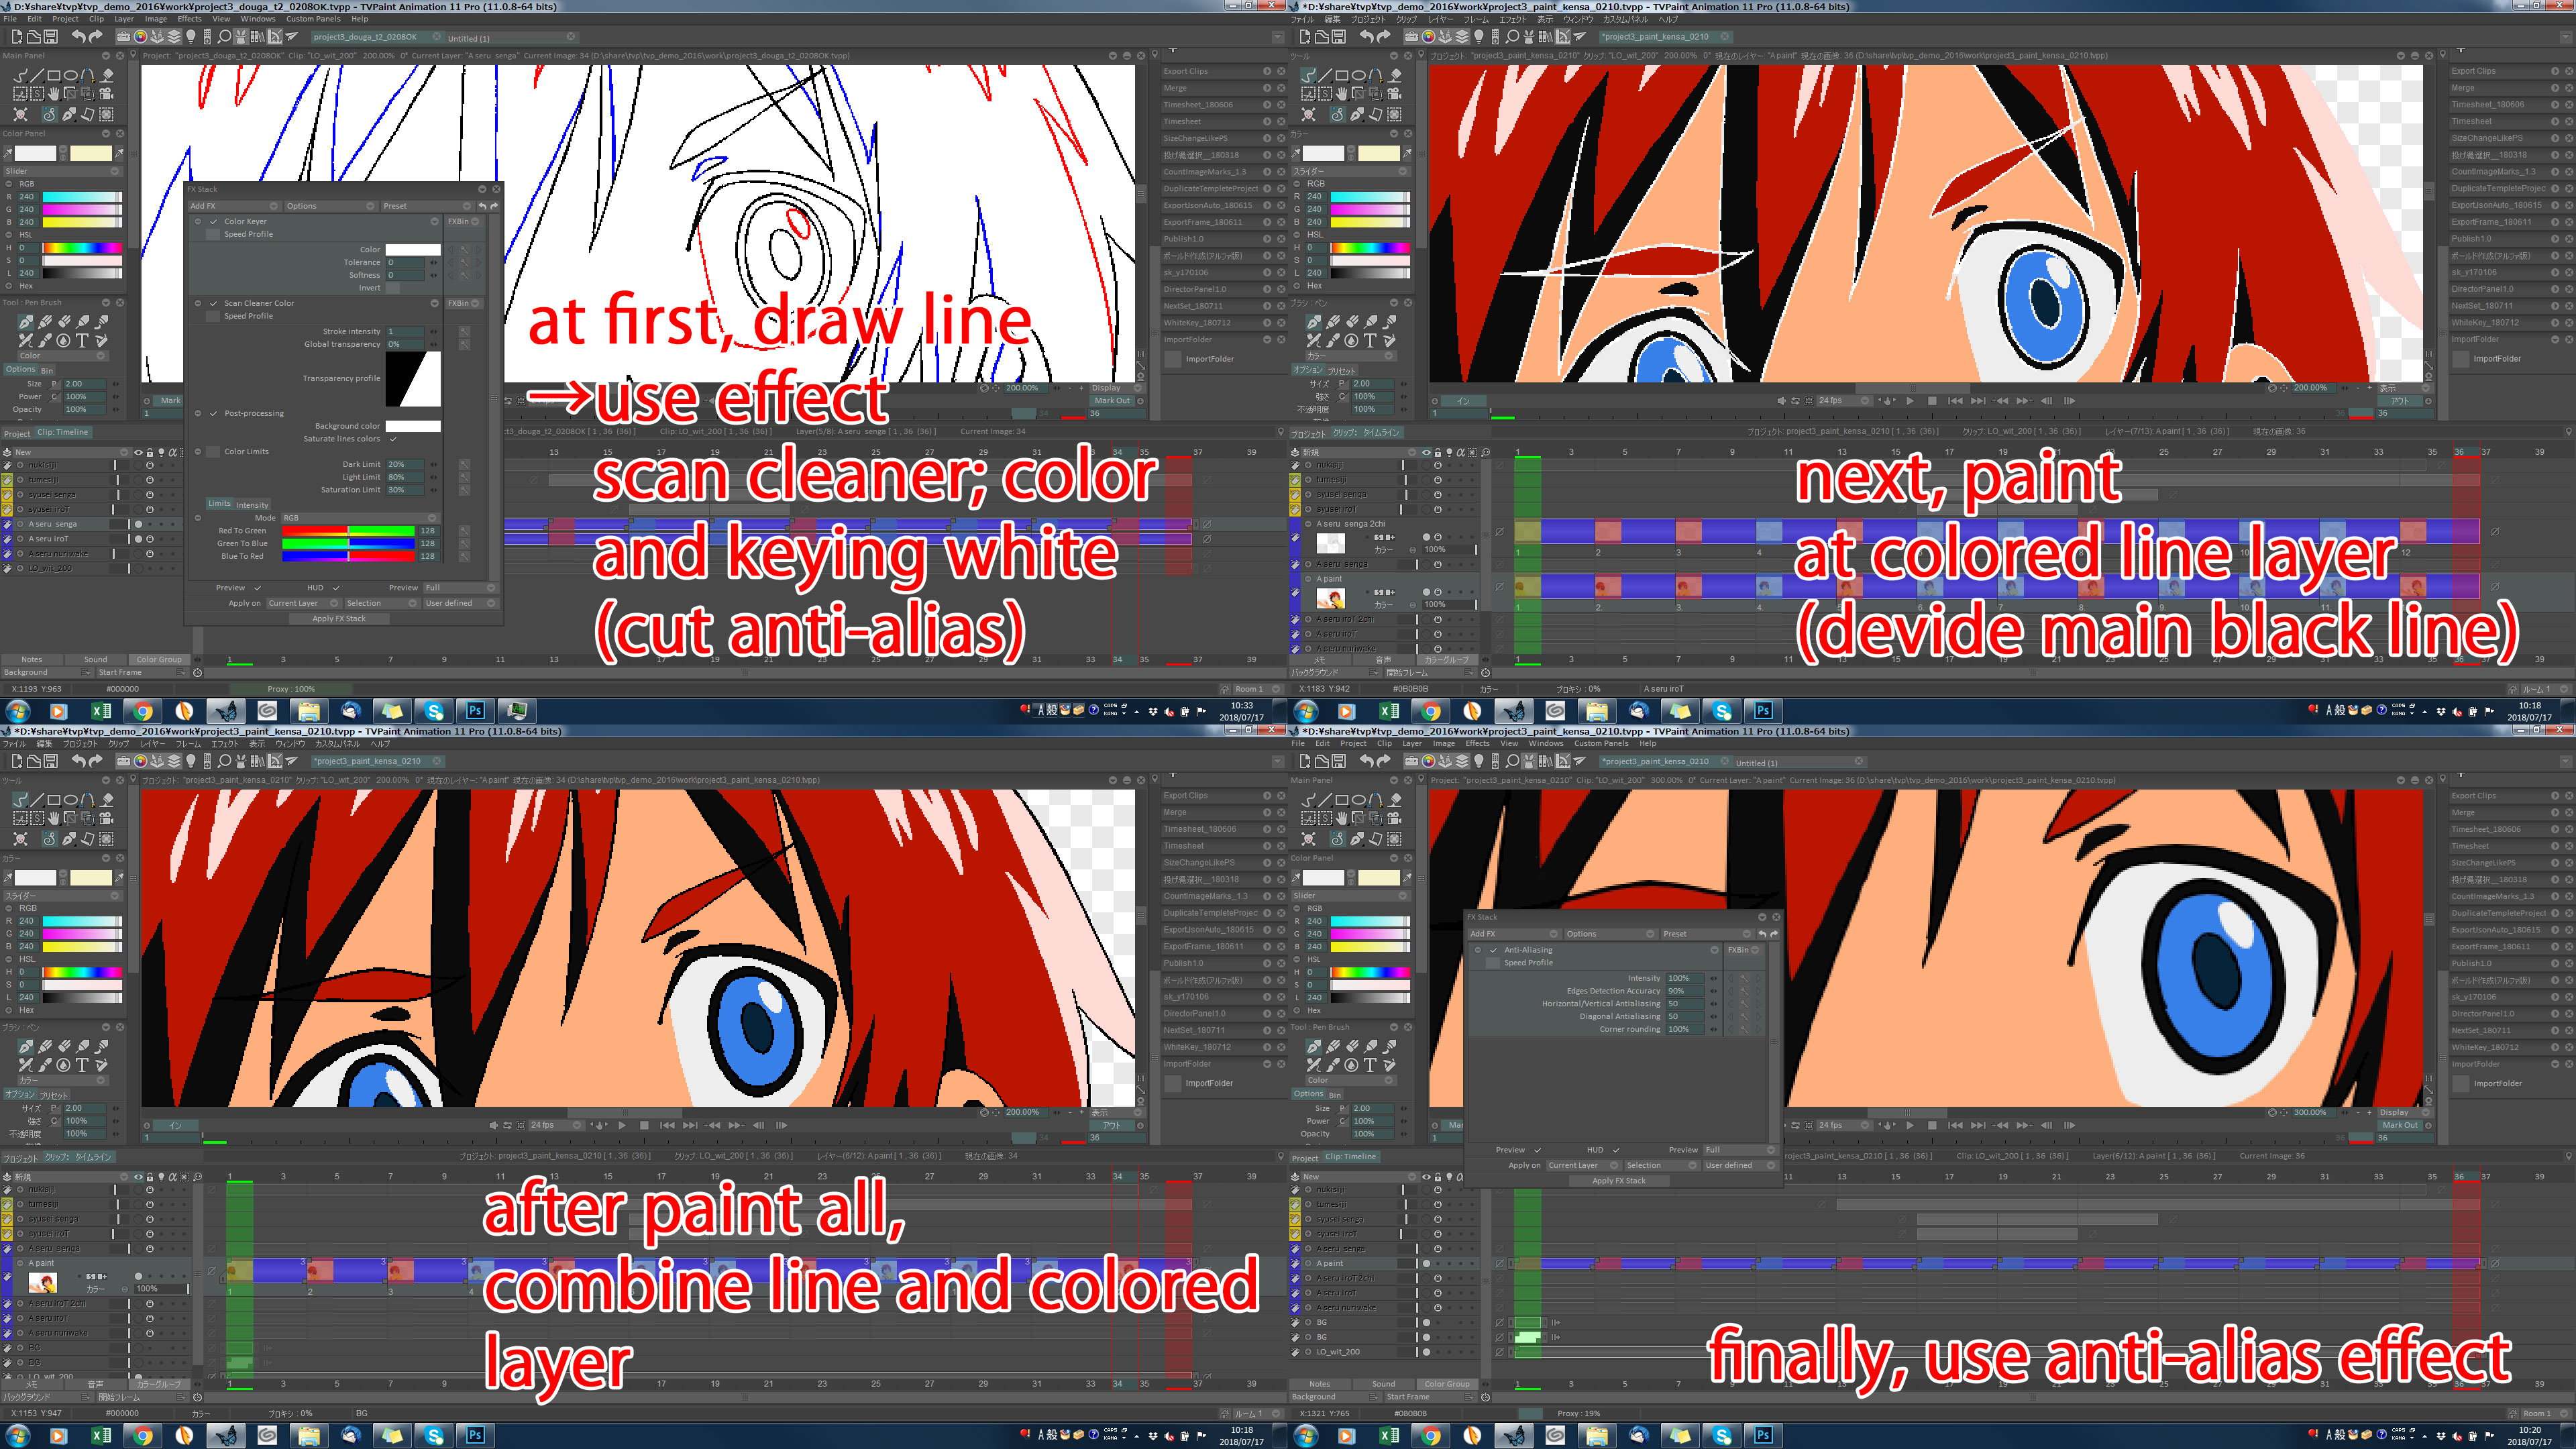Douga window Main Panel: select Camera tool
The width and height of the screenshot is (2576, 1449).
(x=107, y=93)
